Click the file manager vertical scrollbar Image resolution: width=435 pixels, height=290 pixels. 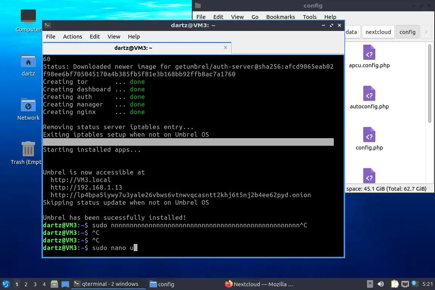(x=429, y=83)
